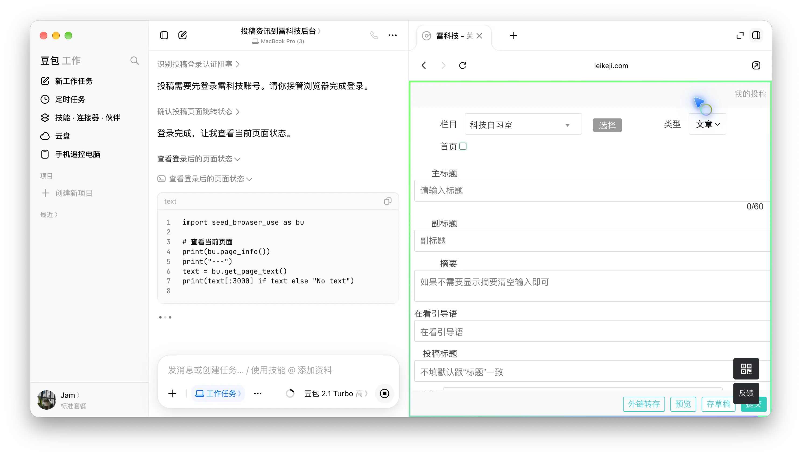Expand the 最近 section
Viewport: 802px width, 457px height.
click(x=49, y=215)
